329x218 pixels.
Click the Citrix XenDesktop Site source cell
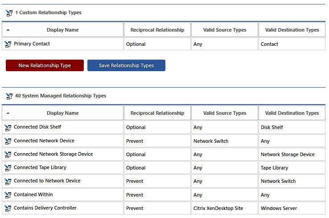[x=218, y=208]
